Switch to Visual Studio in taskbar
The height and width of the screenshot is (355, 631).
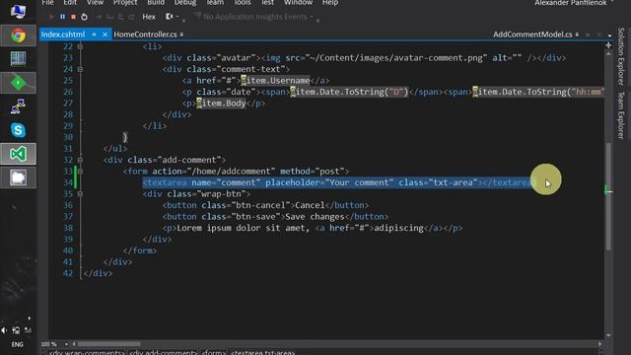[18, 154]
